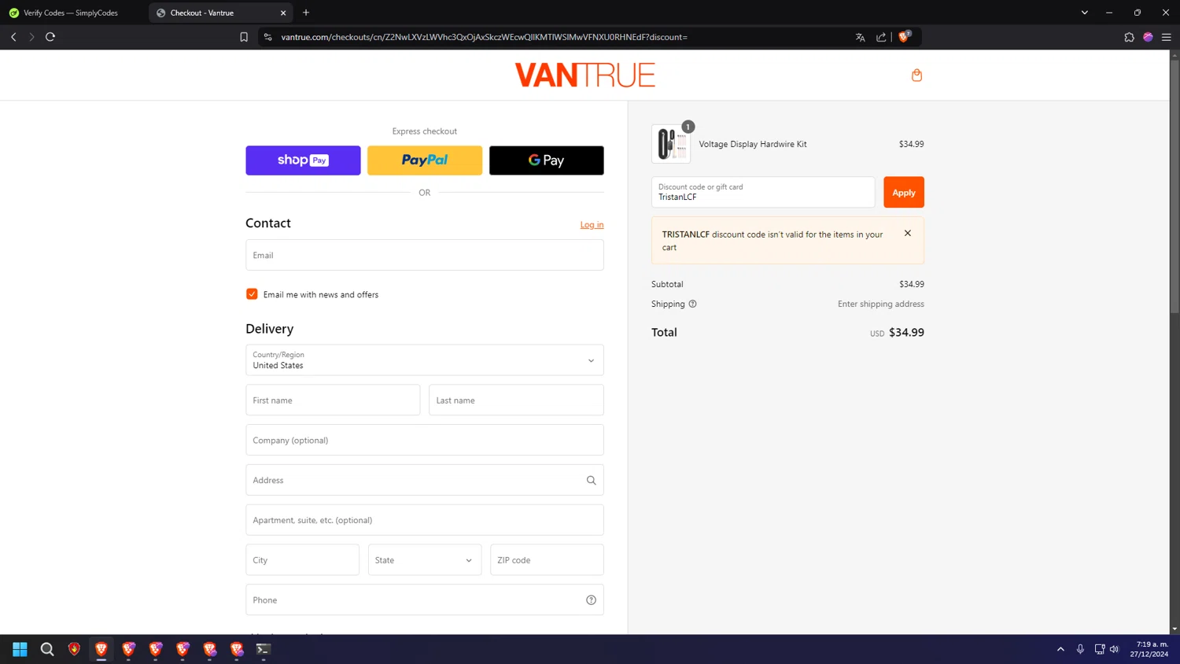This screenshot has width=1180, height=664.
Task: Click browser back arrow
Action: point(13,37)
